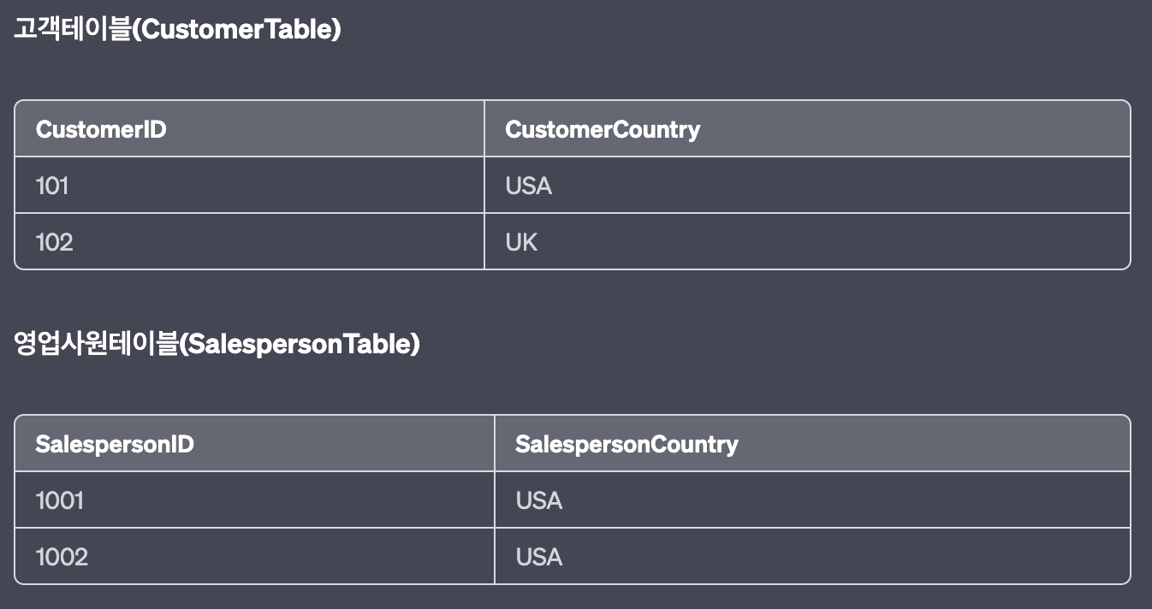Select the cell with value 1002
Viewport: 1152px width, 609px height.
[x=62, y=557]
